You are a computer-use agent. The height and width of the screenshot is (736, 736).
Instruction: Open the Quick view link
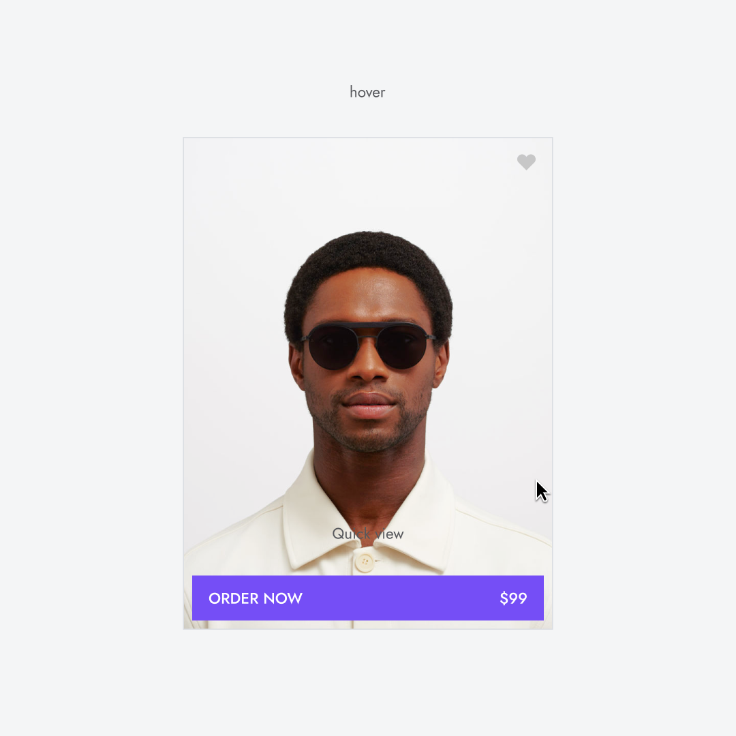pyautogui.click(x=367, y=534)
